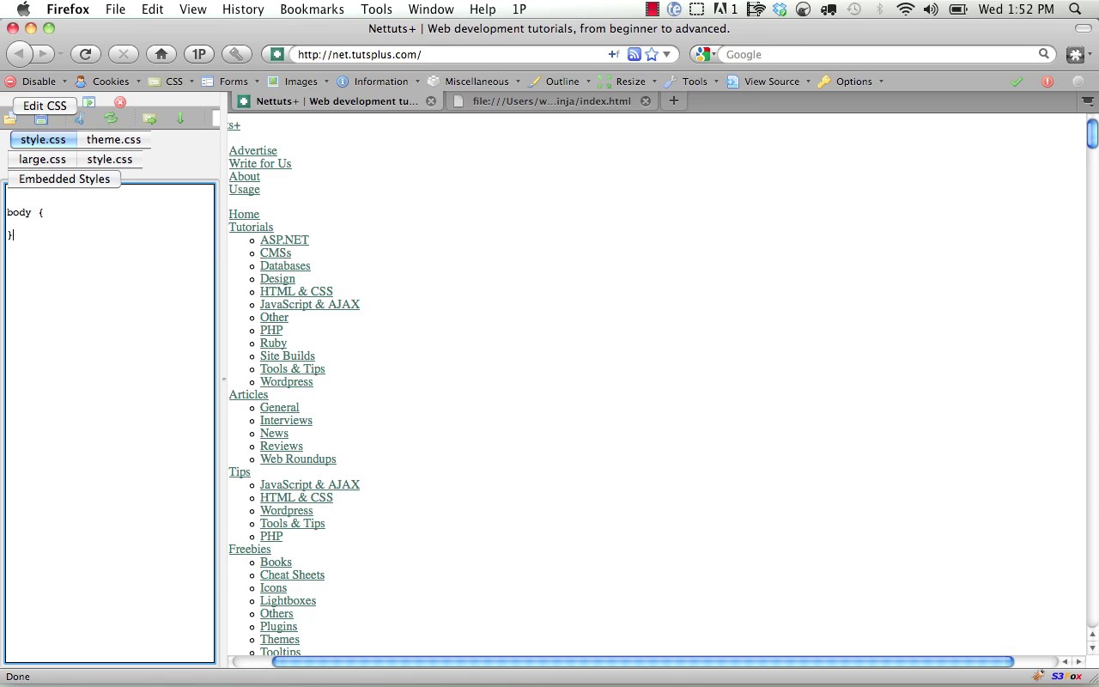Click the Advertise link
Viewport: 1099px width, 687px height.
click(x=252, y=150)
